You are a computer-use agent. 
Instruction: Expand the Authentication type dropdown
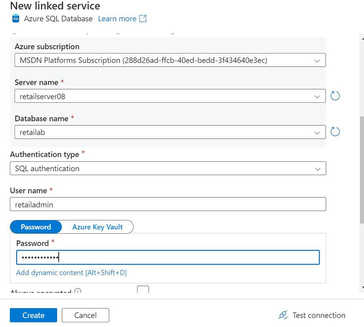[317, 169]
